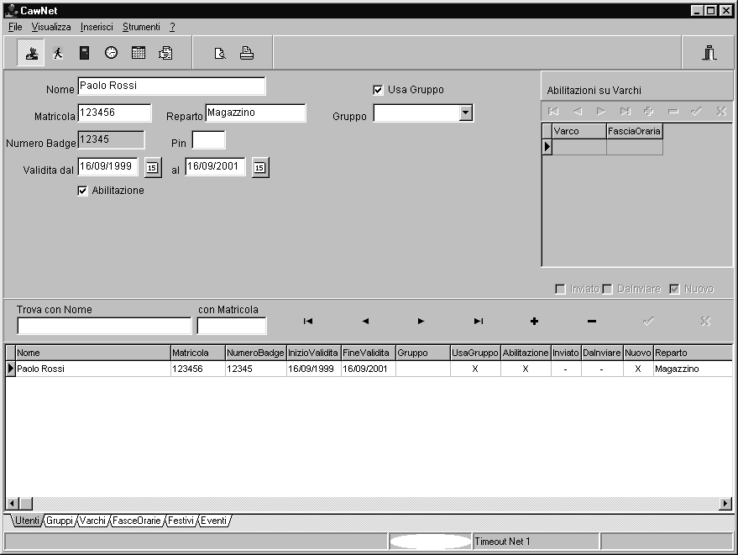Toggle the Abilitazione checkbox
Screen dimensions: 738x555
pyautogui.click(x=82, y=191)
